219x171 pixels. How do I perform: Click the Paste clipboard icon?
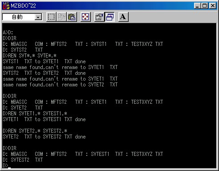pos(72,17)
